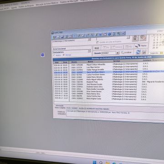
Task: Select the Maria Helena Silva row
Action: (108, 94)
